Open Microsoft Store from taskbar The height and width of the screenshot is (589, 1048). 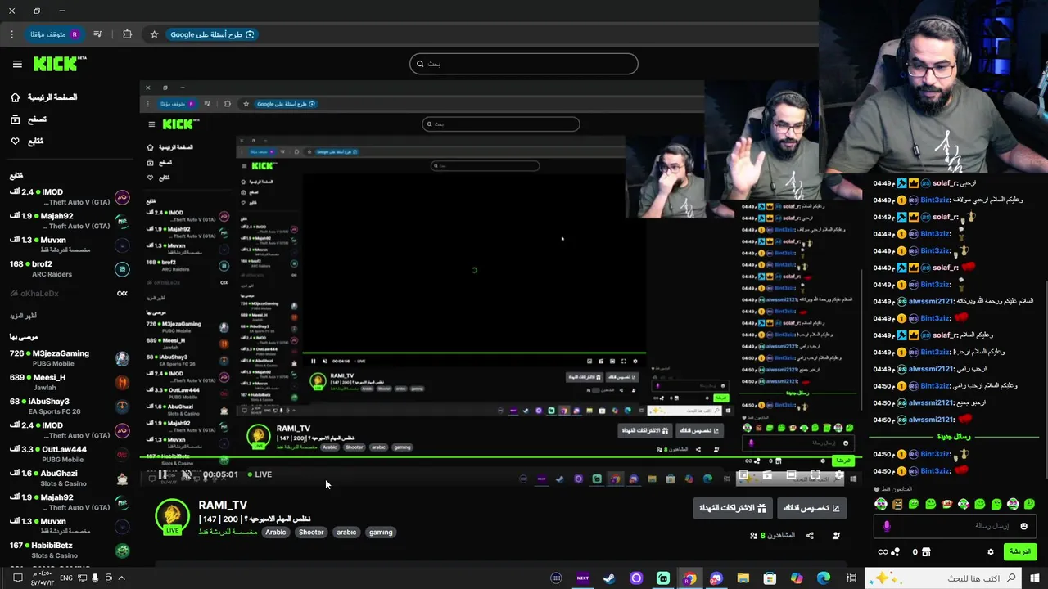[x=770, y=578]
